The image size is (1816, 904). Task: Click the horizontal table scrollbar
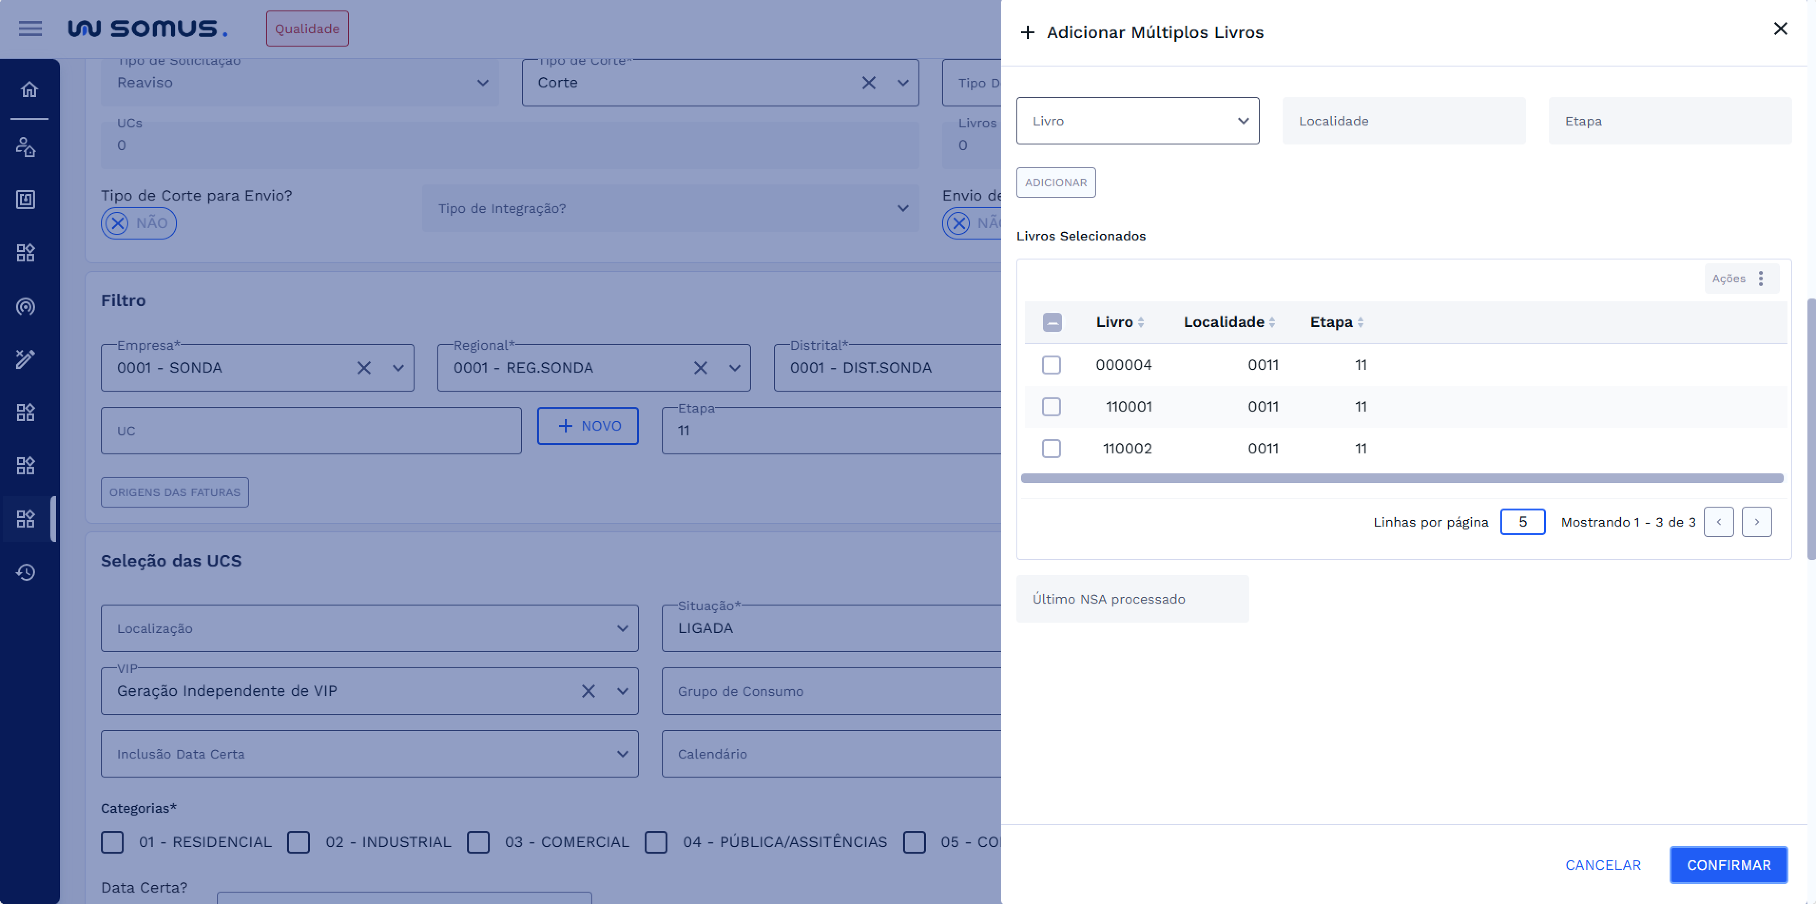(1401, 479)
